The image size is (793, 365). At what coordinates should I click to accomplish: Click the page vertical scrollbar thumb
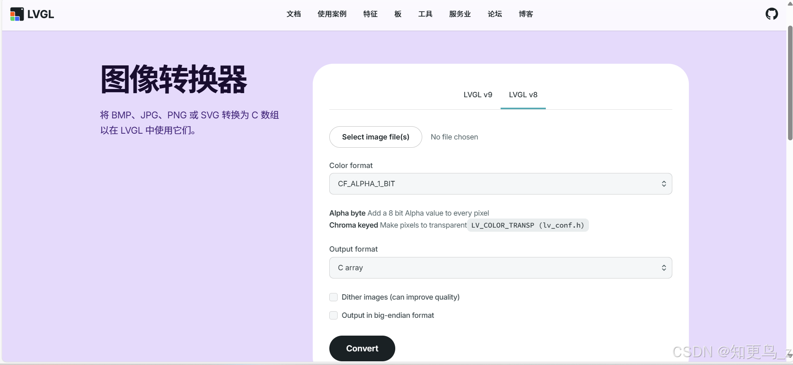coord(790,83)
